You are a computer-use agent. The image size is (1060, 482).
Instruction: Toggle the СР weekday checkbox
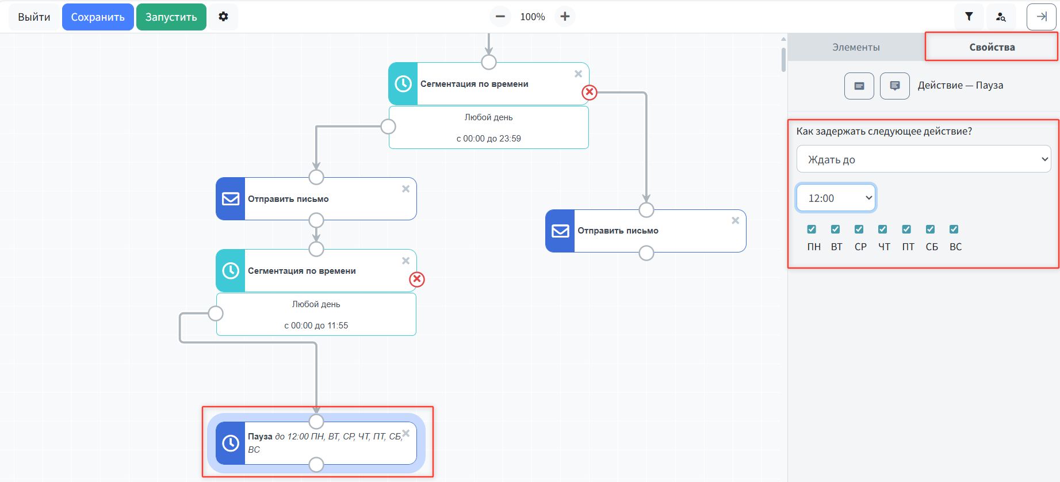pos(859,229)
